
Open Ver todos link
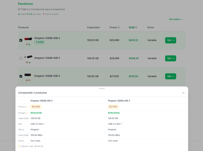coord(176,19)
